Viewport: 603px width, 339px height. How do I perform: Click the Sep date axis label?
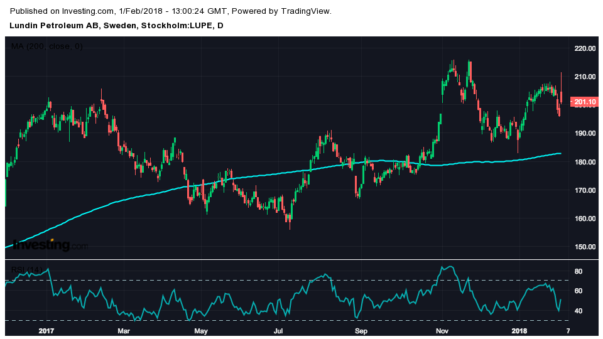[x=361, y=331]
